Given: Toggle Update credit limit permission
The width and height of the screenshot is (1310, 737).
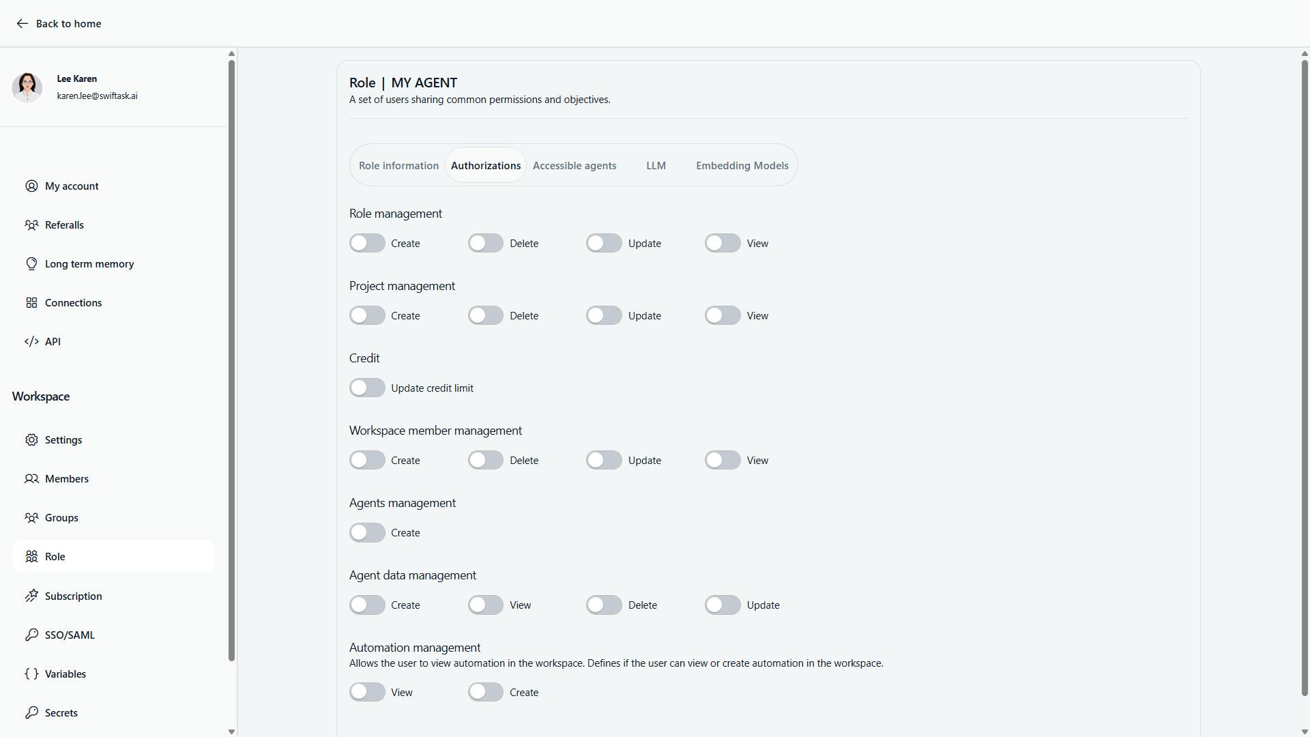Looking at the screenshot, I should coord(367,388).
